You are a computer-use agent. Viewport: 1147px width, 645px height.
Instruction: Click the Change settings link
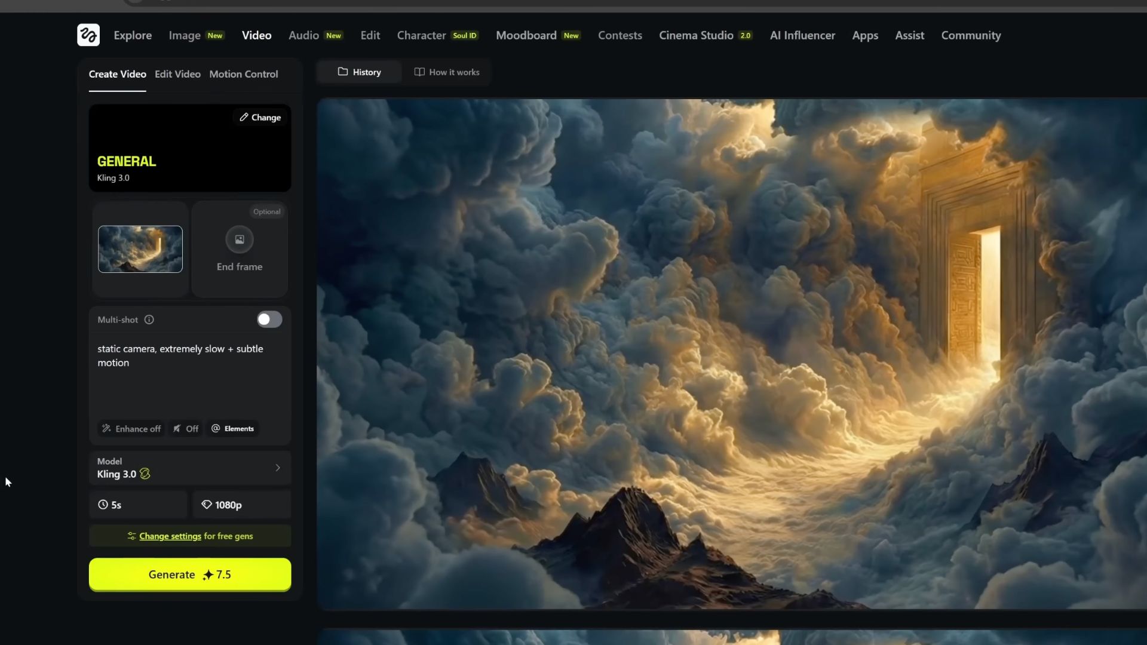point(170,536)
